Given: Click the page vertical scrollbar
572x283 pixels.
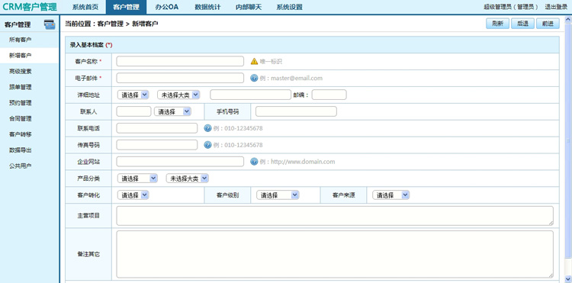Looking at the screenshot, I should (568, 141).
